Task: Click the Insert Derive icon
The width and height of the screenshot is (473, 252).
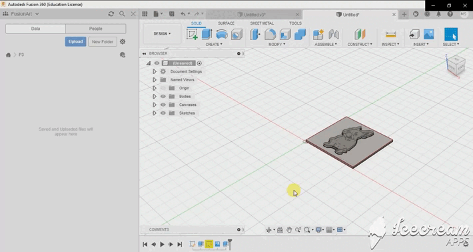Action: click(x=414, y=35)
